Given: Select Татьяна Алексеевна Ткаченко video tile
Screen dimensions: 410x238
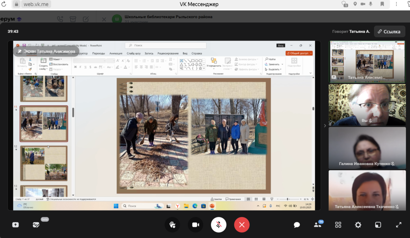Looking at the screenshot, I should (x=367, y=191).
